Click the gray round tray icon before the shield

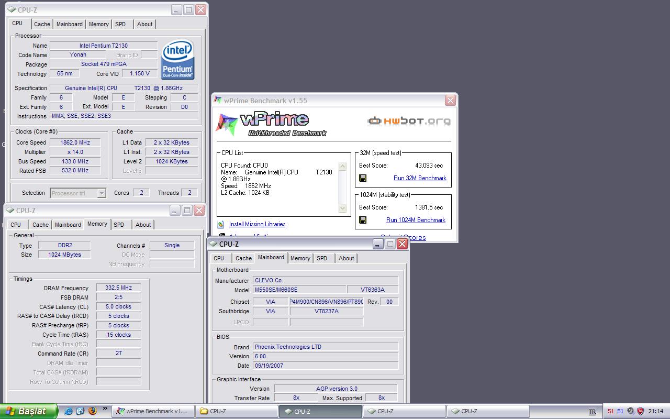point(631,411)
